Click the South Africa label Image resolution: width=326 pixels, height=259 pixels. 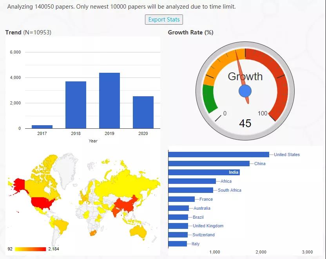click(x=230, y=190)
